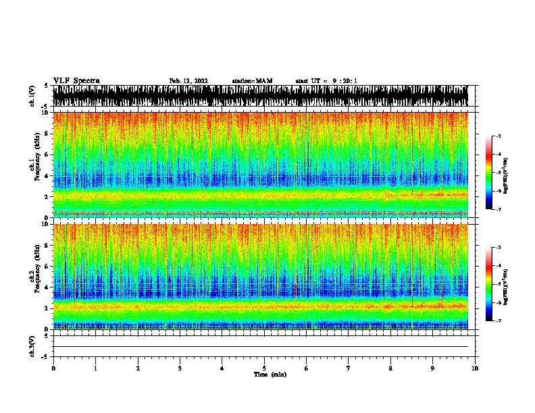
Task: Click the ch.1 color scale log(PSD) label
Action: click(506, 175)
